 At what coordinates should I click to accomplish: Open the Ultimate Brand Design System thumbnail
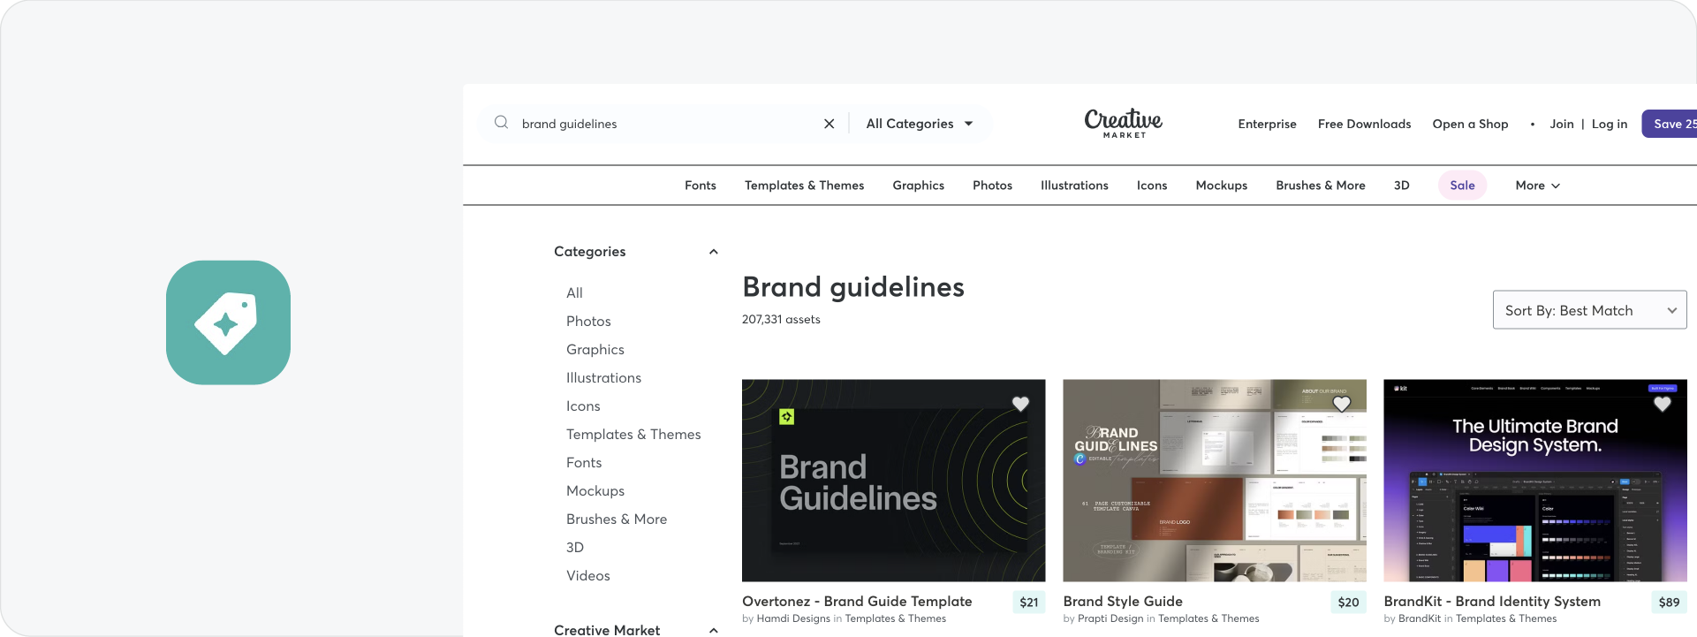click(x=1535, y=481)
